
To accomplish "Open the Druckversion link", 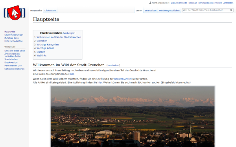I will [x=11, y=62].
